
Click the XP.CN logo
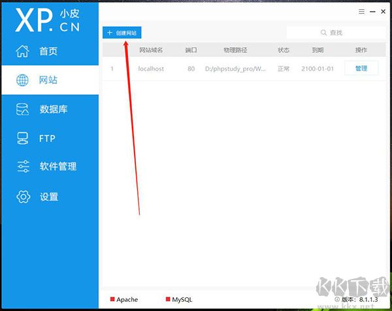click(x=48, y=20)
